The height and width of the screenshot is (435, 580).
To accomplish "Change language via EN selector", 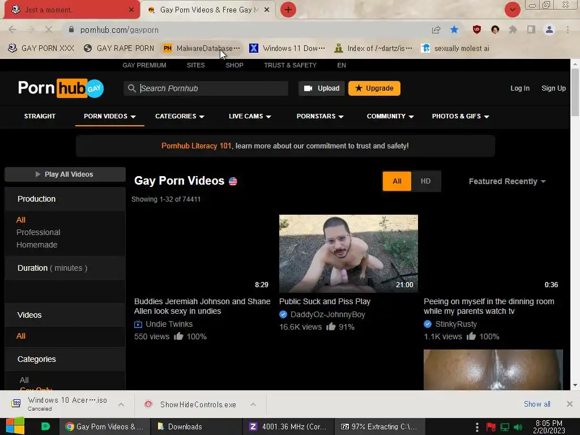I will coord(342,65).
